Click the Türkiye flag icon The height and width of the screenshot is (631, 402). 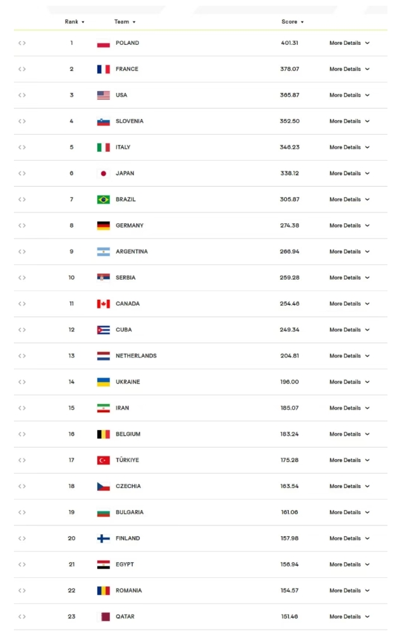click(104, 460)
